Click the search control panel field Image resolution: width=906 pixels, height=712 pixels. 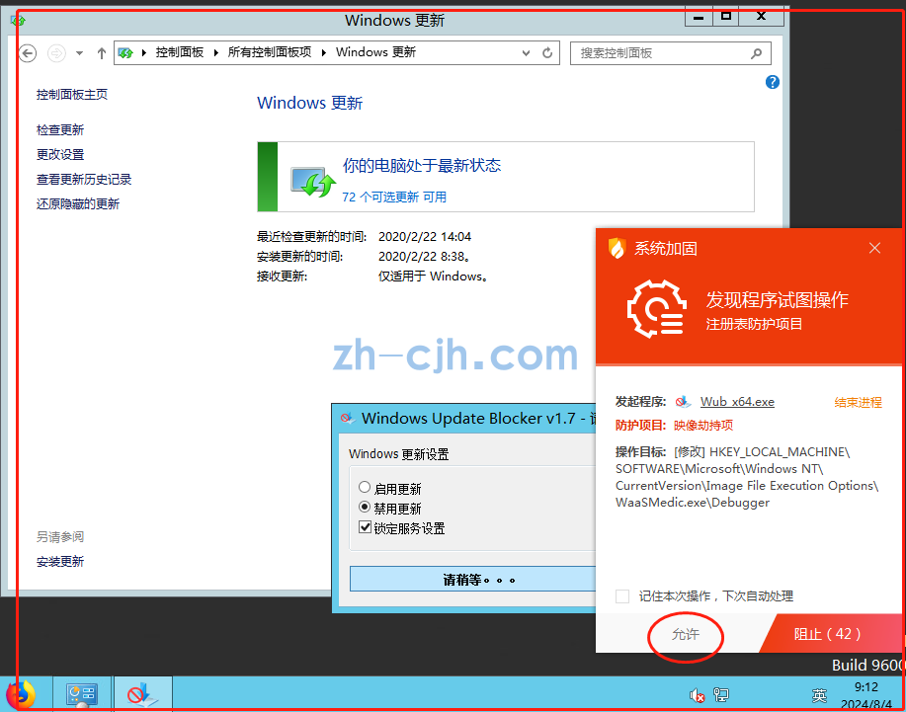coord(670,53)
